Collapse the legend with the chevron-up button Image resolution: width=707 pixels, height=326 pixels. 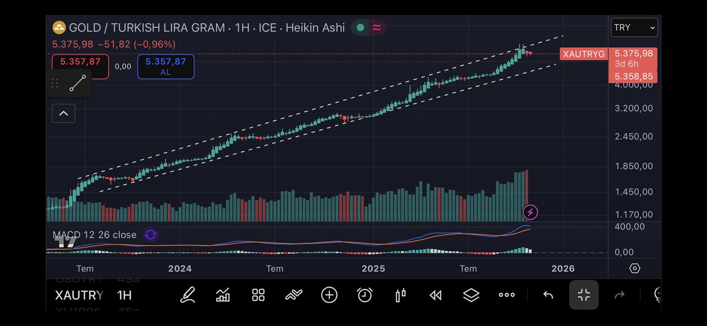[64, 113]
